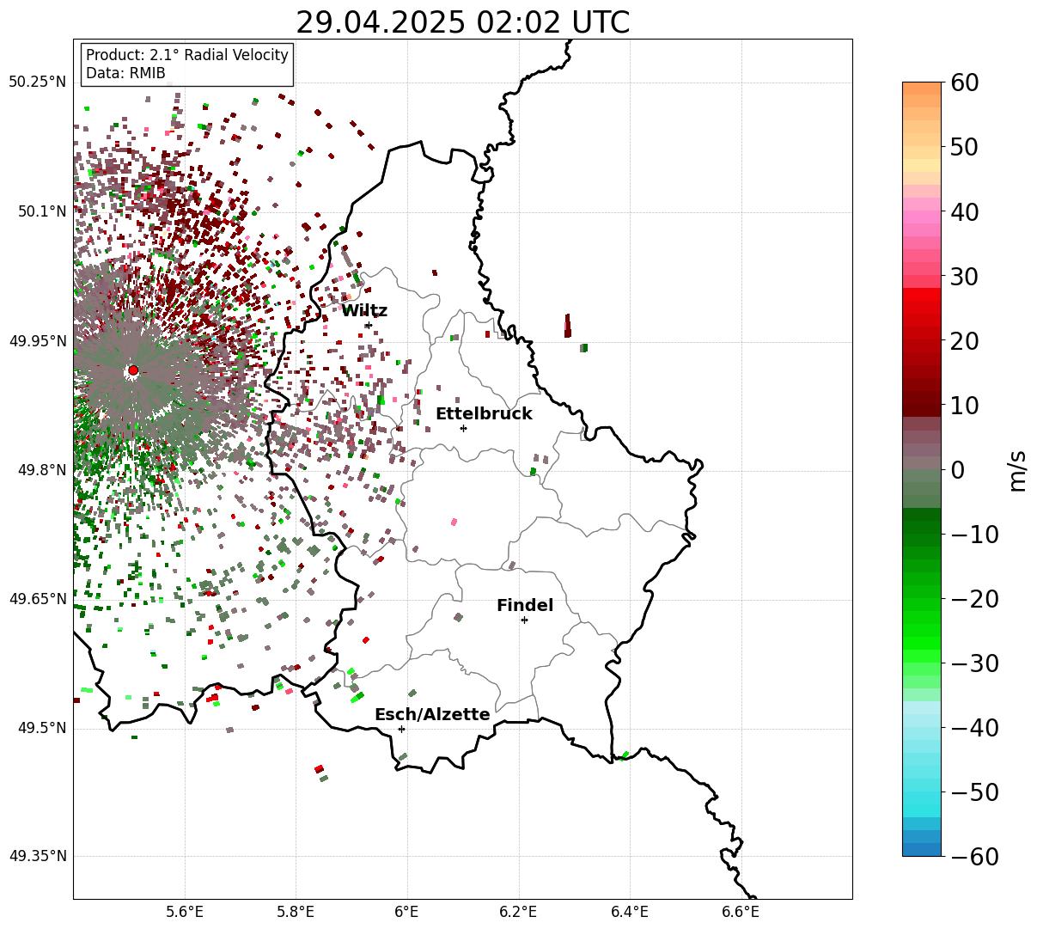Click the dark green colorbar segment near −10
The image size is (1037, 929).
922,527
